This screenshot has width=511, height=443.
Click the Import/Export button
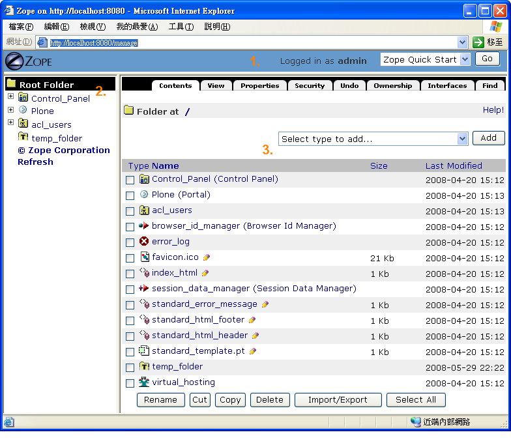point(338,400)
